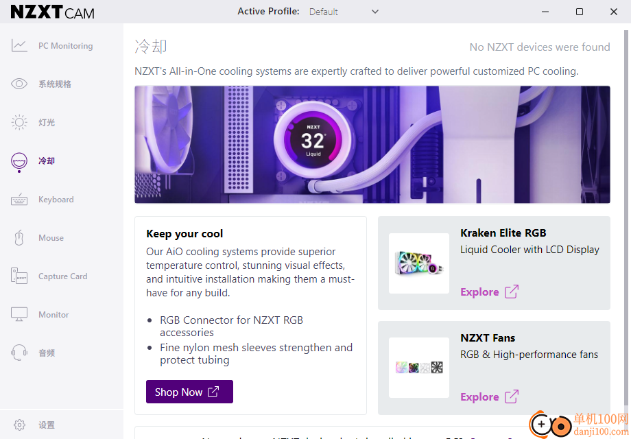
Task: Open Capture Card section label
Action: pos(63,276)
